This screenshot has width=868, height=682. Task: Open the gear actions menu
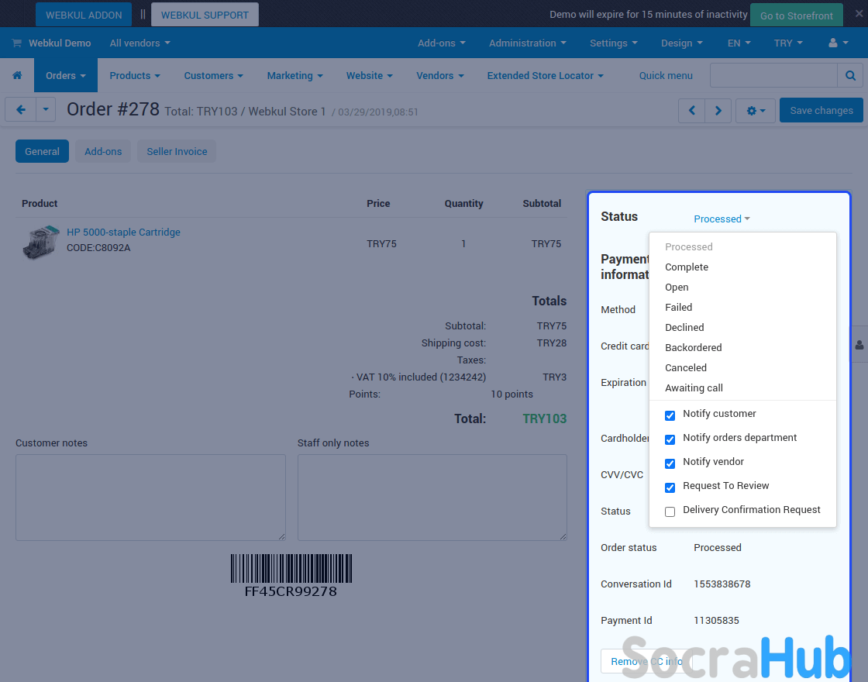(x=755, y=111)
